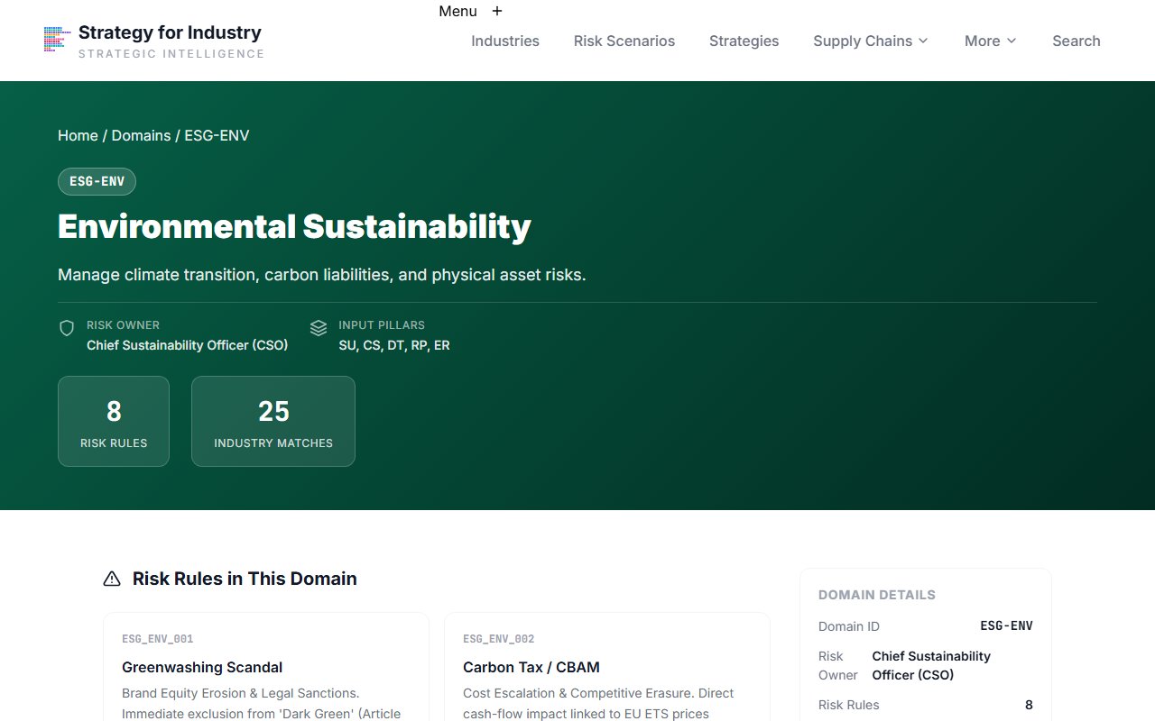
Task: Open the Supply Chains dropdown
Action: [x=869, y=41]
